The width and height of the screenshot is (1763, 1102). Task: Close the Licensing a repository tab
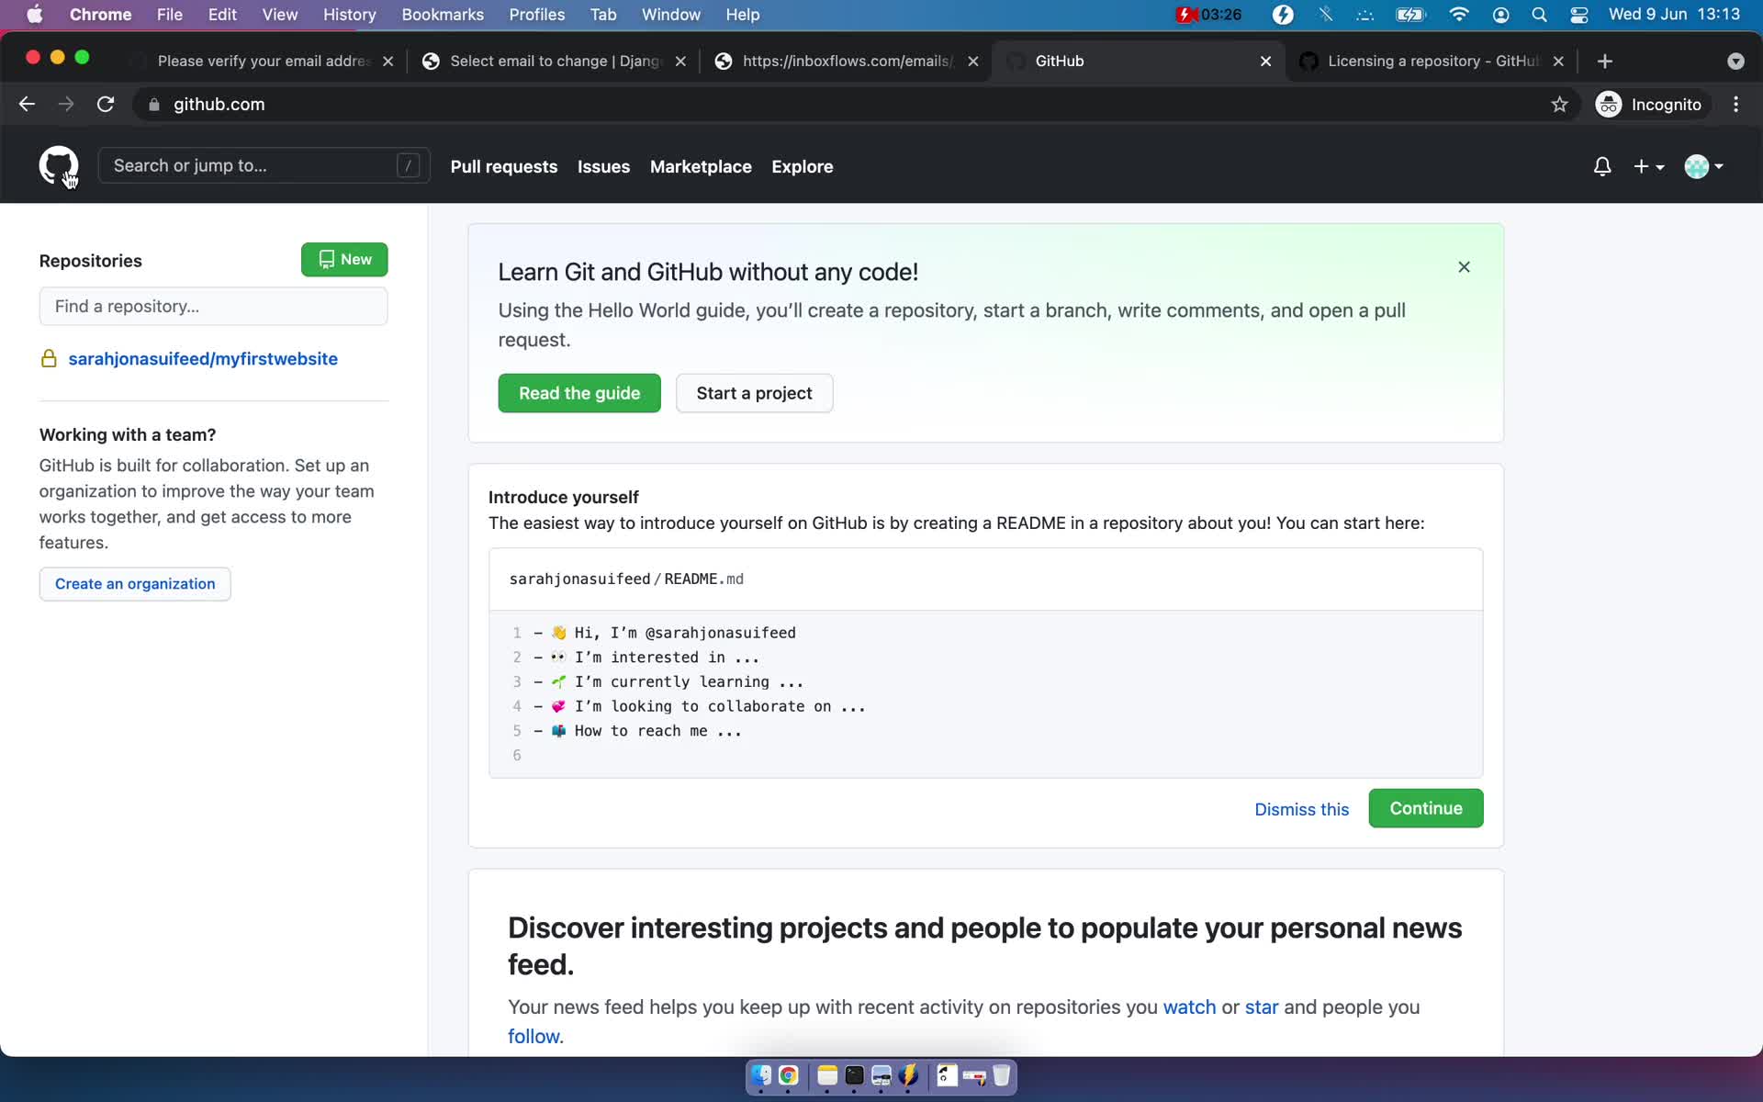click(1558, 61)
